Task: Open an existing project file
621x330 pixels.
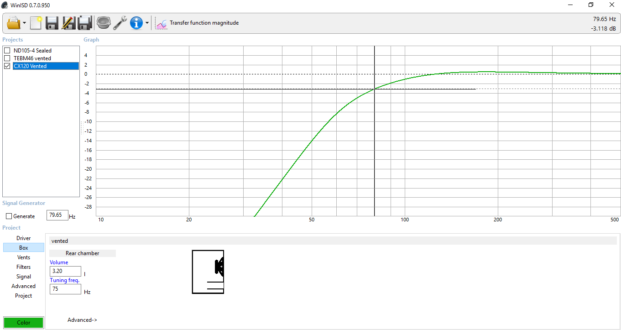Action: click(x=13, y=22)
